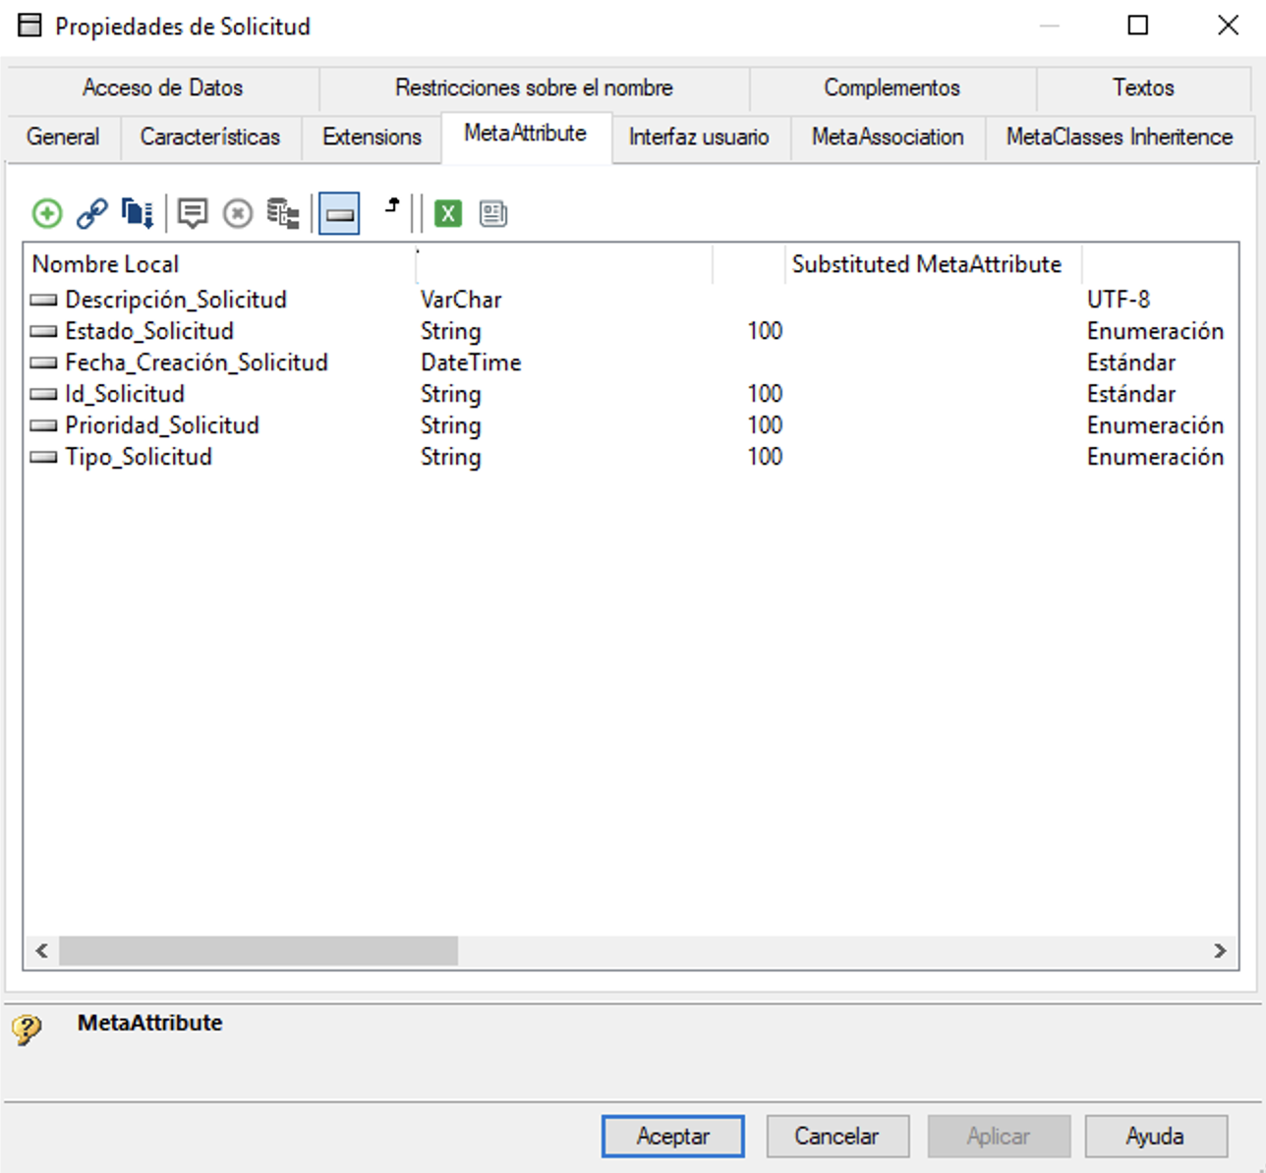Screen dimensions: 1266x1173
Task: Click the Aceptar button
Action: click(672, 1137)
